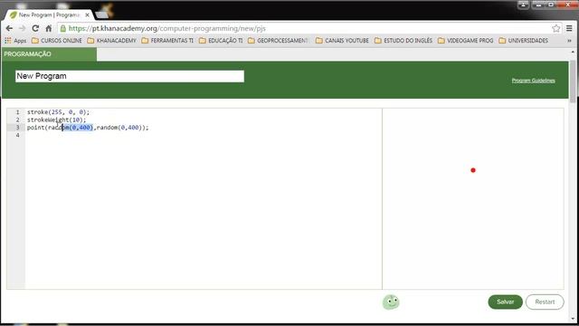Open ESTUDO DO INGLÊS bookmark folder
This screenshot has height=326, width=579.
403,41
